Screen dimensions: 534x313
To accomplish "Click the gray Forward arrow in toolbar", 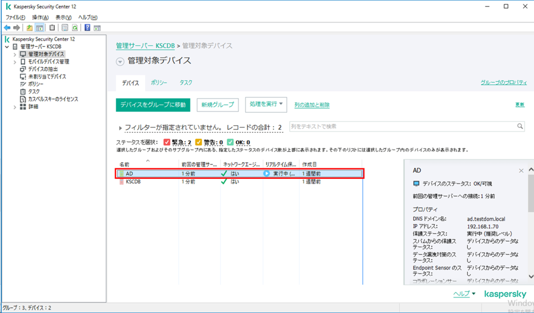I will pyautogui.click(x=16, y=28).
